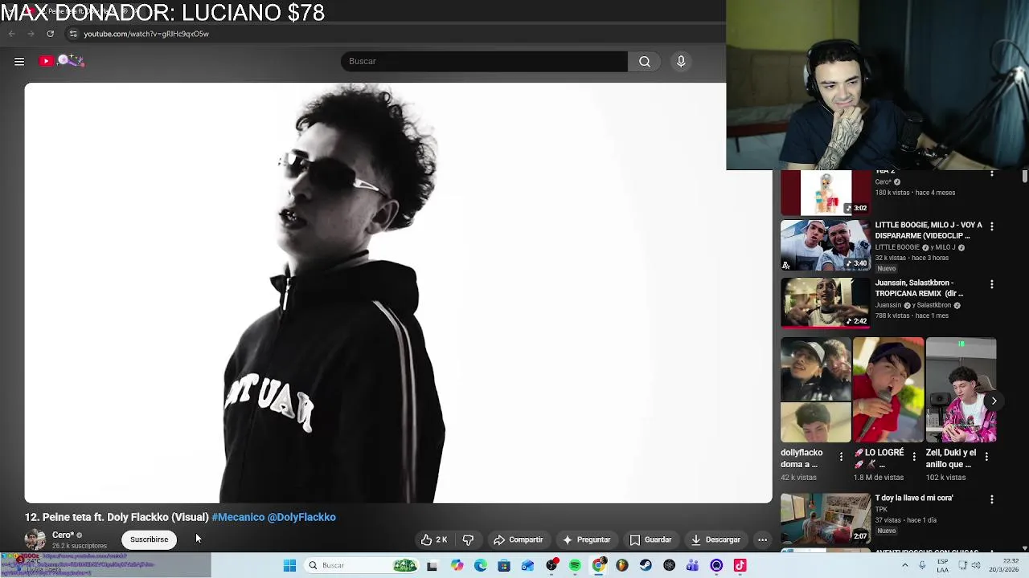This screenshot has width=1029, height=578.
Task: Click the search magnifier button
Action: point(645,61)
